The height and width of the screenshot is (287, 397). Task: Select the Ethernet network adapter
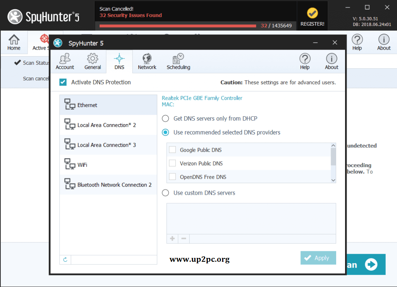(109, 105)
